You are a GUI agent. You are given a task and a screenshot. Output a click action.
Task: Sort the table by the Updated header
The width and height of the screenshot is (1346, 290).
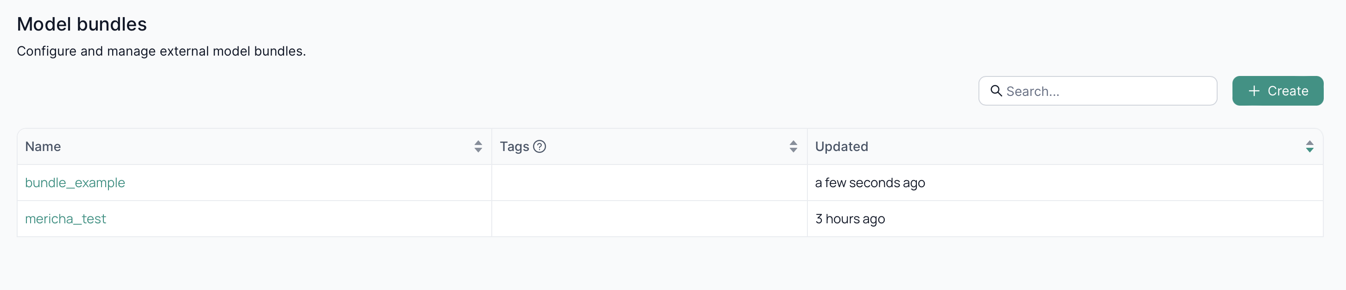pyautogui.click(x=842, y=147)
